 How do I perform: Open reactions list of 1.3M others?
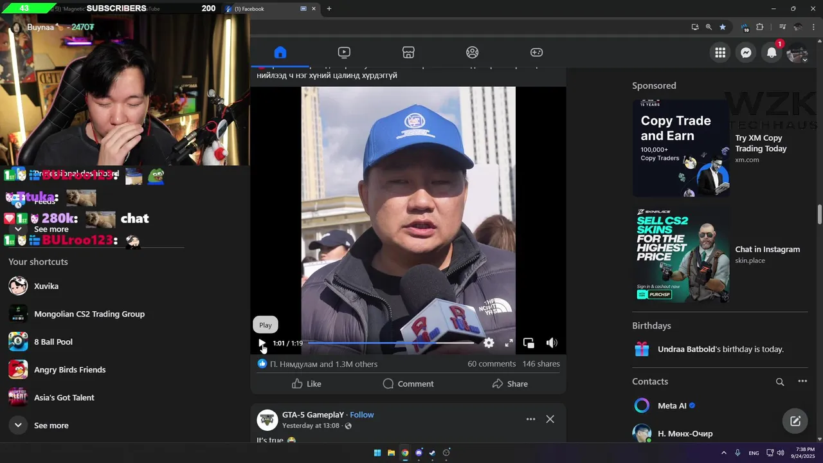point(323,364)
